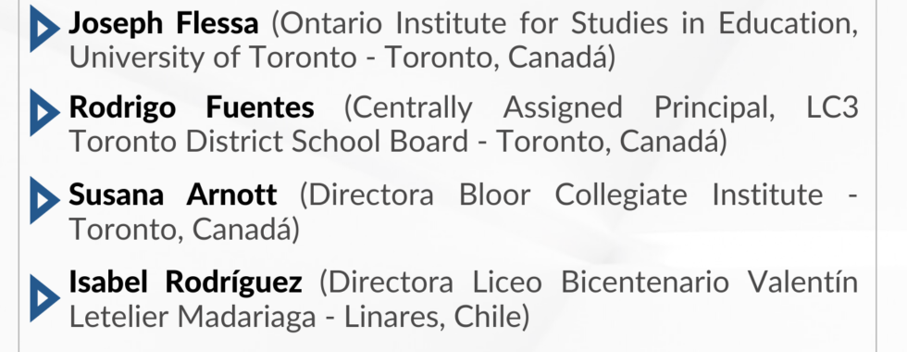
Task: Click the word Directora next to Susana Arnott
Action: (x=371, y=195)
